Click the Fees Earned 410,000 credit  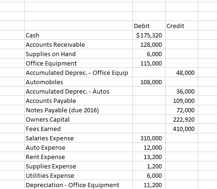pos(181,129)
